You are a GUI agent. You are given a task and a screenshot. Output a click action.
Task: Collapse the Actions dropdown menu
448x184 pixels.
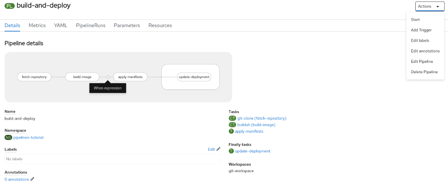point(429,6)
